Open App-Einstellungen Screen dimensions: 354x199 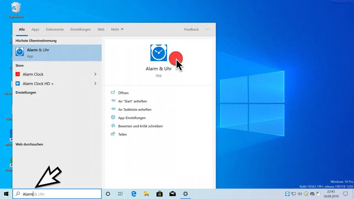tap(132, 118)
